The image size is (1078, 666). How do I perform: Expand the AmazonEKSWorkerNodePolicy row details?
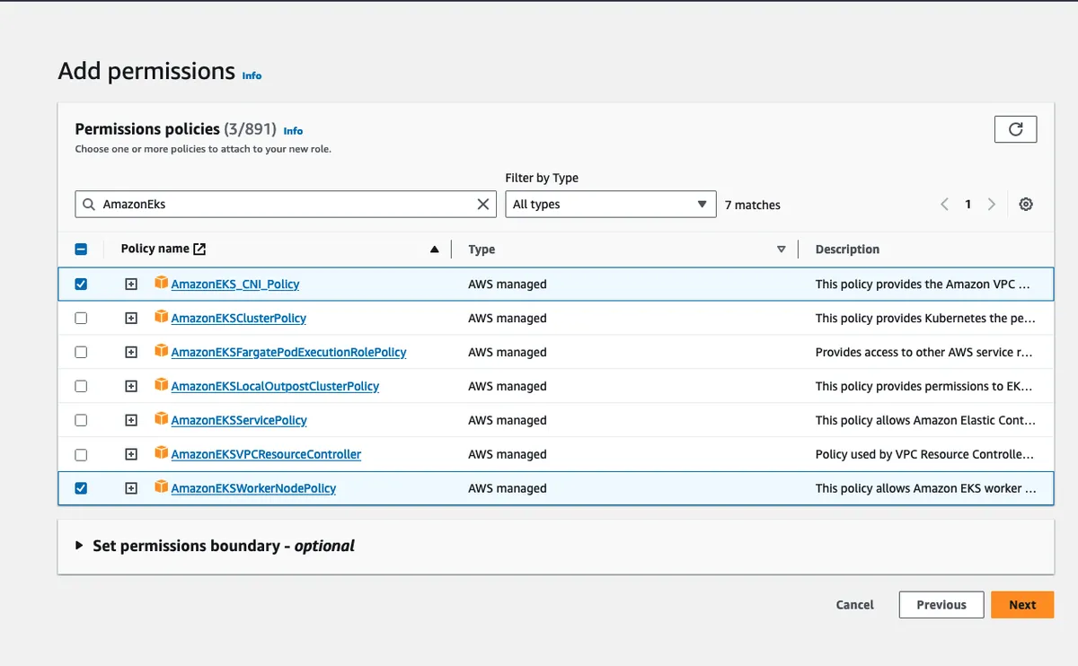131,488
